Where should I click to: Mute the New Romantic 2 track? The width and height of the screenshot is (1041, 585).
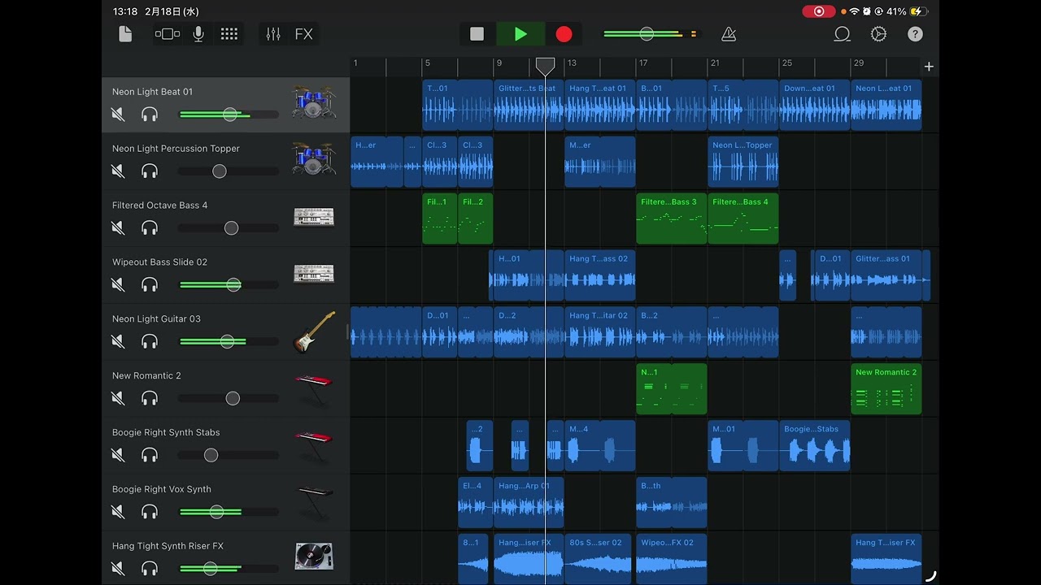coord(118,399)
